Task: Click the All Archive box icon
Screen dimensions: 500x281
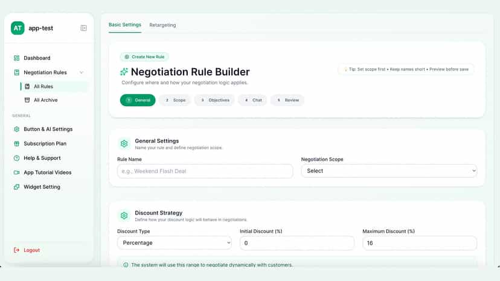Action: [27, 100]
